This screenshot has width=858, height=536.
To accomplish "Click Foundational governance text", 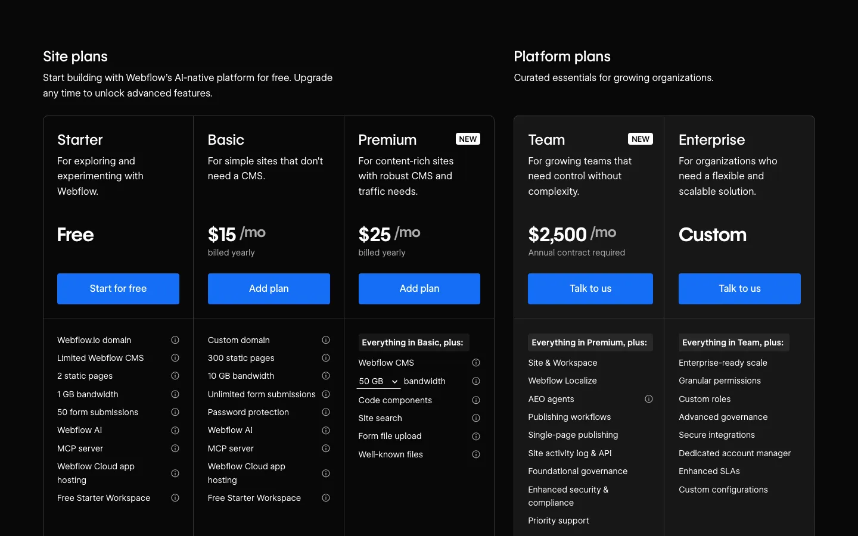I will click(x=578, y=471).
